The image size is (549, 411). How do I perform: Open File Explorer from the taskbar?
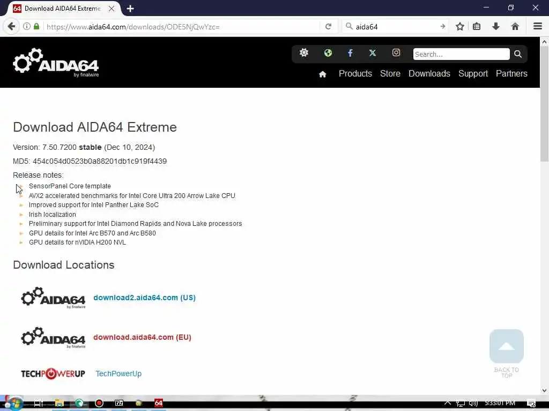pos(59,404)
